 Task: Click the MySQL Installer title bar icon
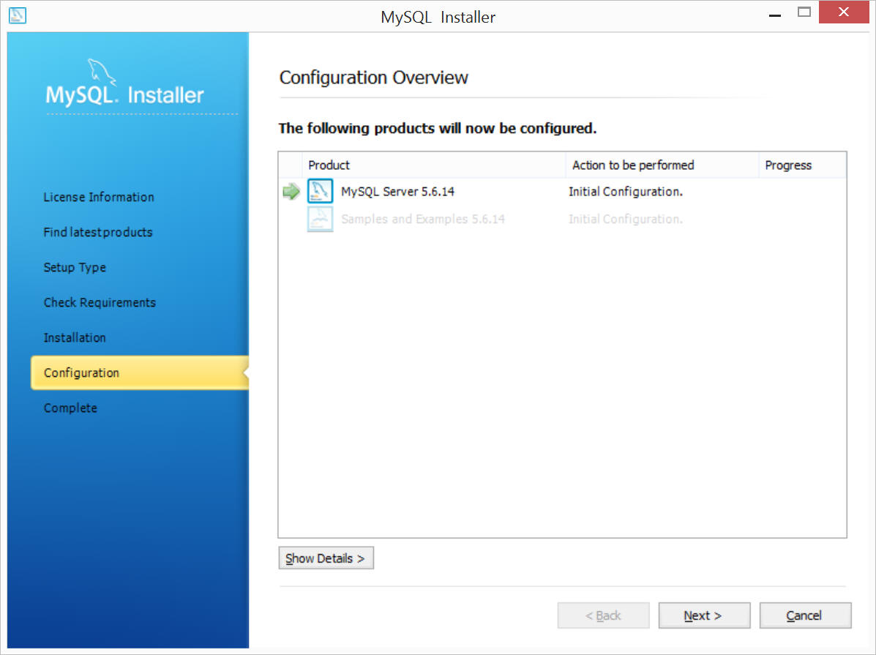pos(18,15)
